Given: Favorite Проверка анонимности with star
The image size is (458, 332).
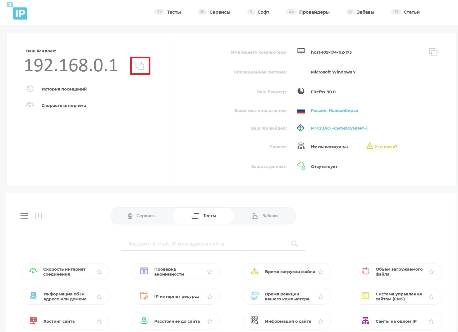Looking at the screenshot, I should 210,272.
